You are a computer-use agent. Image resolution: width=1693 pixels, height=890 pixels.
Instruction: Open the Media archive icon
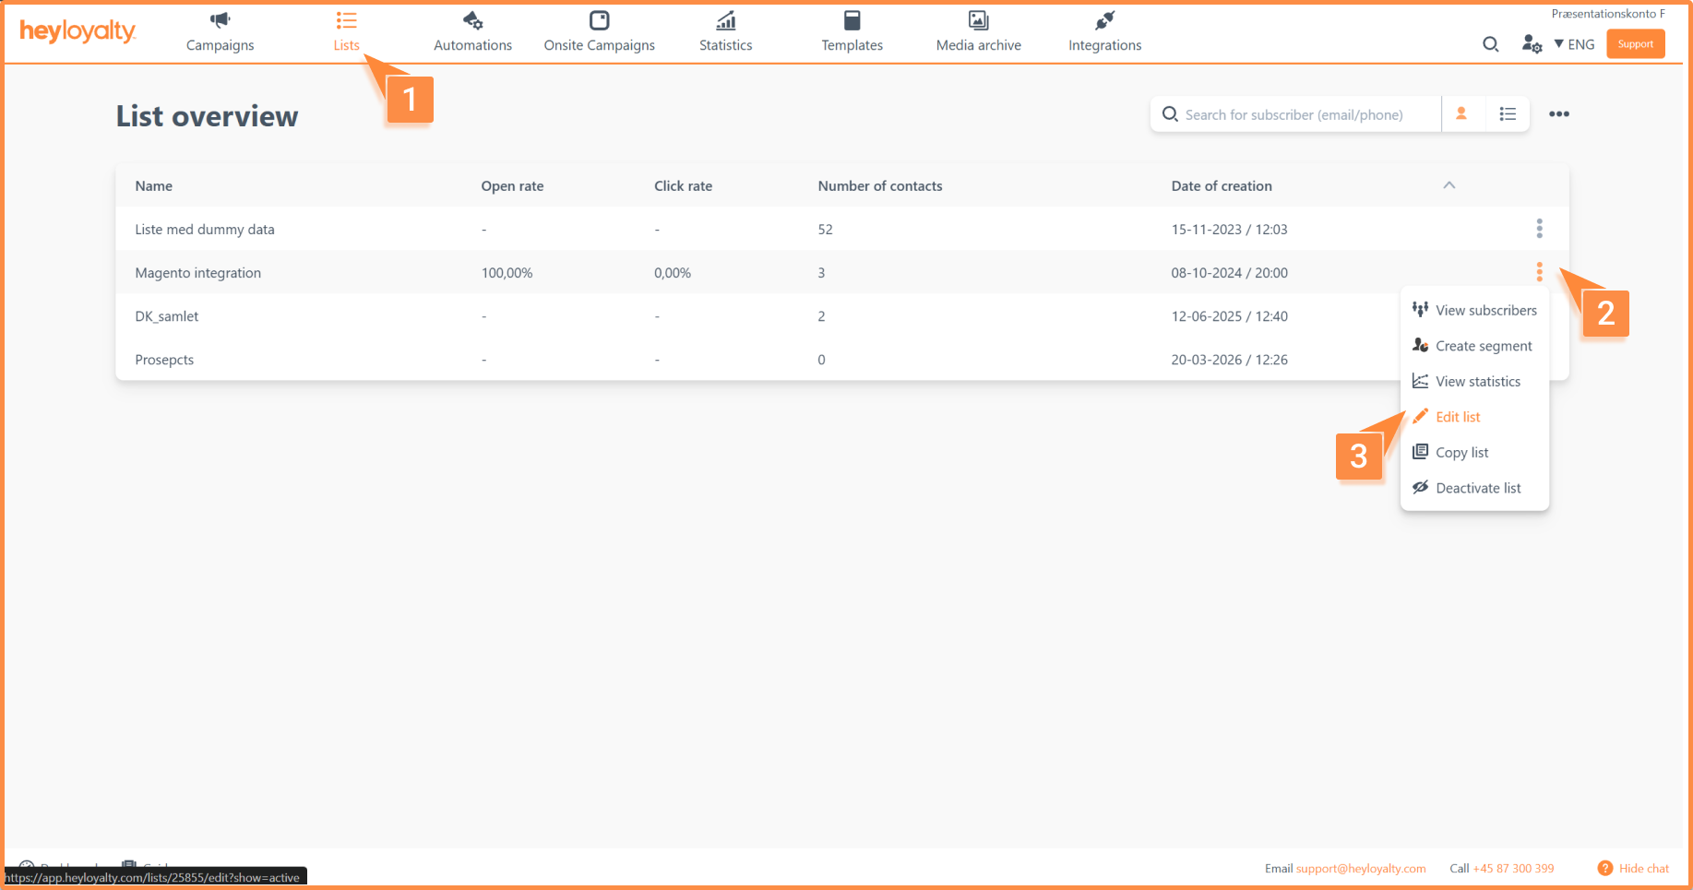[978, 20]
